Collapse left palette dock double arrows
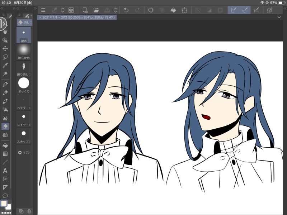The height and width of the screenshot is (215, 287). (2, 8)
